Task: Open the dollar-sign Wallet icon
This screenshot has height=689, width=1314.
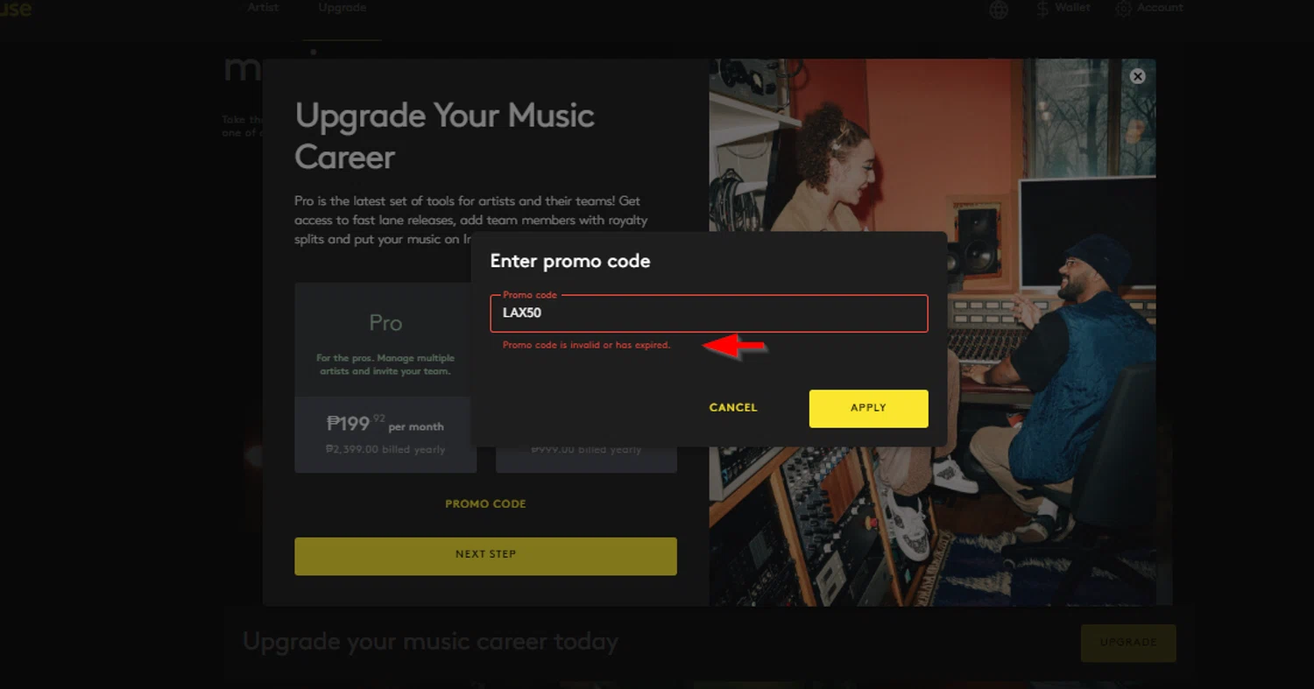Action: pos(1042,9)
